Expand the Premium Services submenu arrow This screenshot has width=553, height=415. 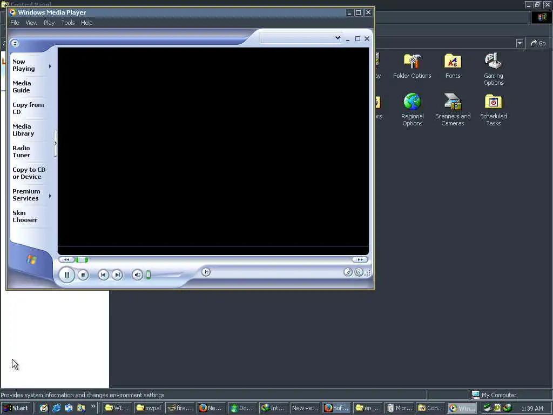pos(50,196)
